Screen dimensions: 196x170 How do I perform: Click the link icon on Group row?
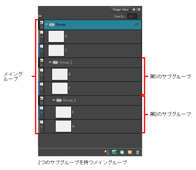[x=137, y=24]
